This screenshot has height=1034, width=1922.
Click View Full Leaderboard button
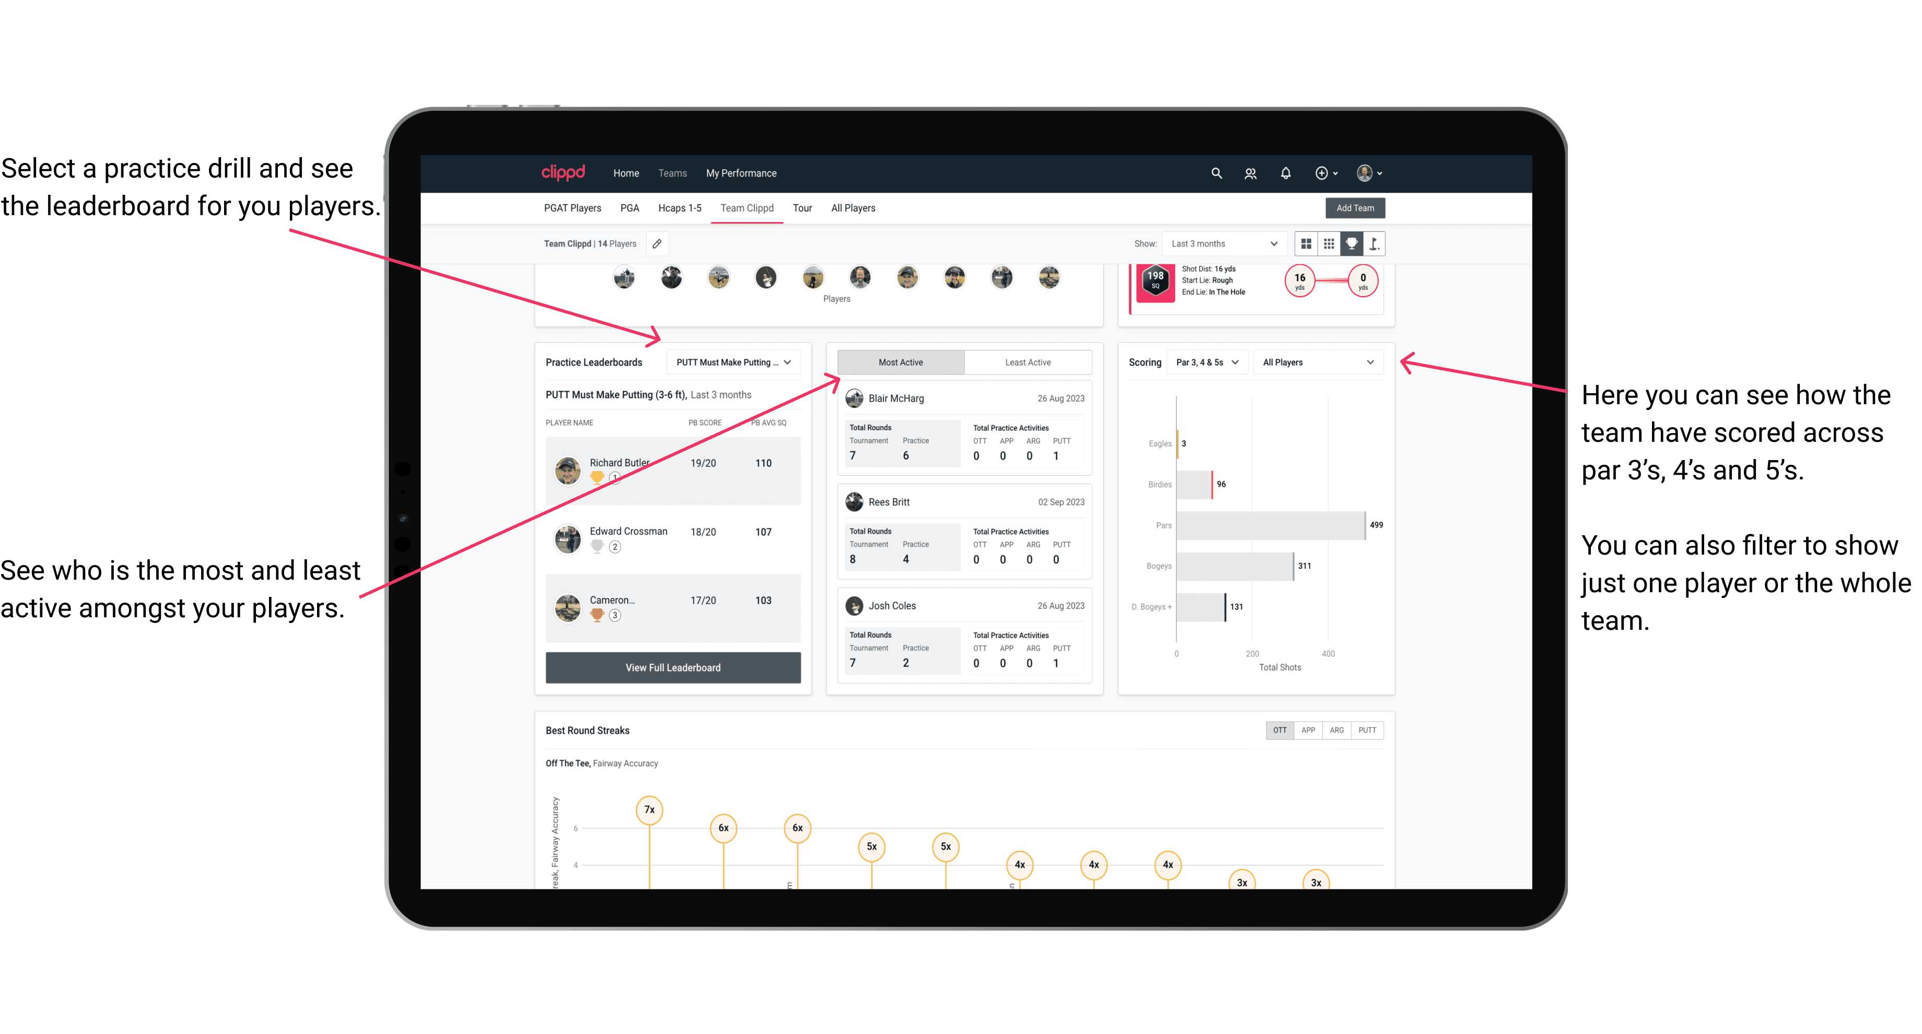pos(672,667)
